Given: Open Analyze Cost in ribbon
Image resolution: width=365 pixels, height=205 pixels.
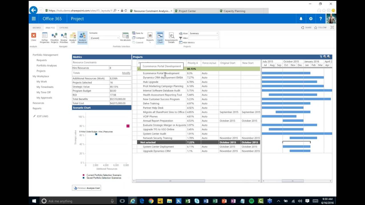Looking at the screenshot, I should tap(73, 38).
